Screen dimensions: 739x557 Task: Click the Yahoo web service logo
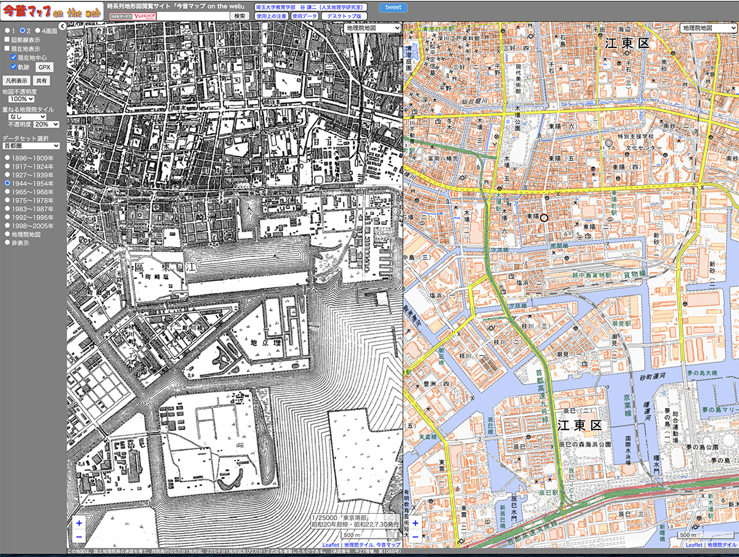point(132,15)
